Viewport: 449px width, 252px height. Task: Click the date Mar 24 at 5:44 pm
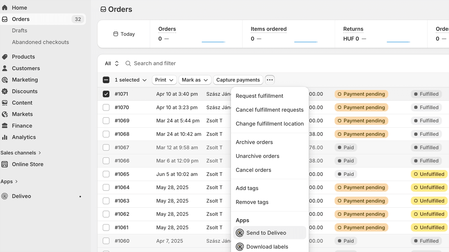[x=178, y=121]
